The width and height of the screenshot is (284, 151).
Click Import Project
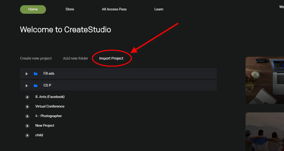(111, 58)
